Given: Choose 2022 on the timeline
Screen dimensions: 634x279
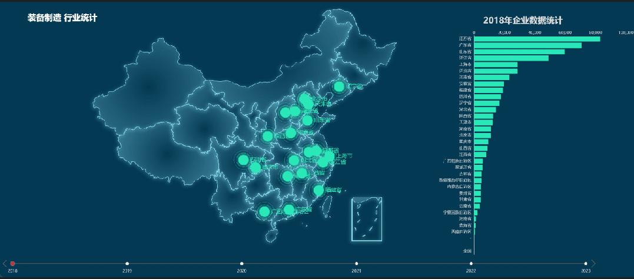Looking at the screenshot, I should coord(471,263).
